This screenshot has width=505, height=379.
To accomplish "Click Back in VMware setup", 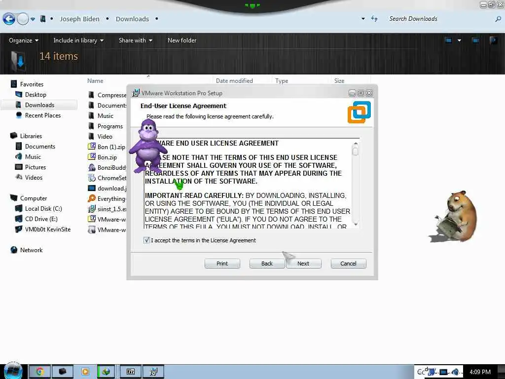I will tap(267, 264).
